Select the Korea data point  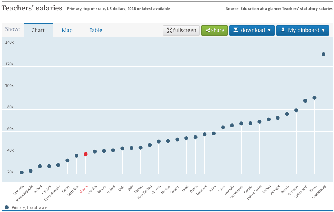point(314,98)
